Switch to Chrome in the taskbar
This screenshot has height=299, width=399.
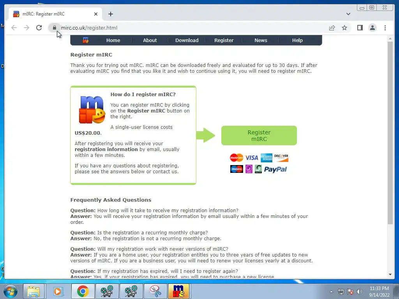click(83, 291)
